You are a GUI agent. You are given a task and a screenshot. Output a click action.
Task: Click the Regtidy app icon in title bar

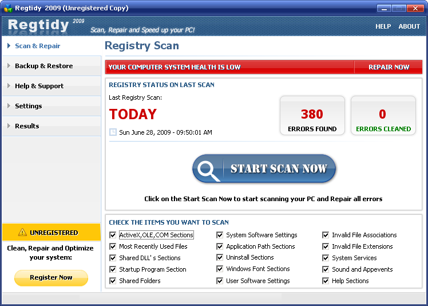pos(8,8)
